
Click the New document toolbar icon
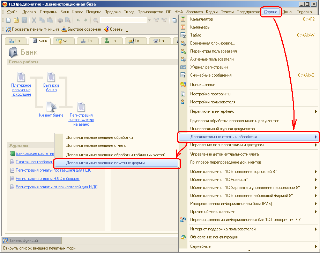point(8,20)
